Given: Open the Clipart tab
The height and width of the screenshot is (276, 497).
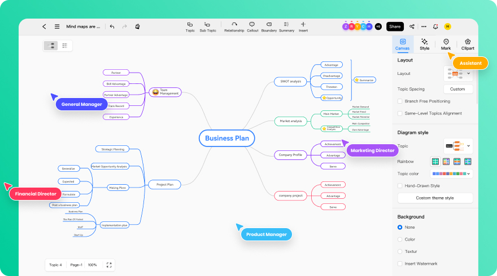Looking at the screenshot, I should (468, 44).
